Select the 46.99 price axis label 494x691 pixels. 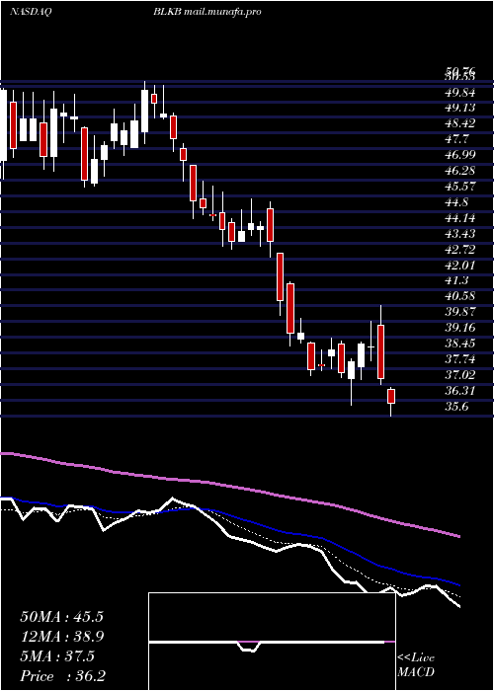click(459, 155)
